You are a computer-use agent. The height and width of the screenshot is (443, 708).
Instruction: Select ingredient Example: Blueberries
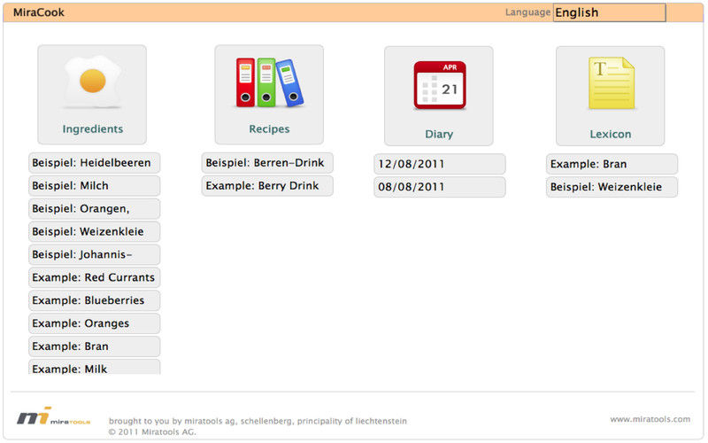(x=95, y=300)
